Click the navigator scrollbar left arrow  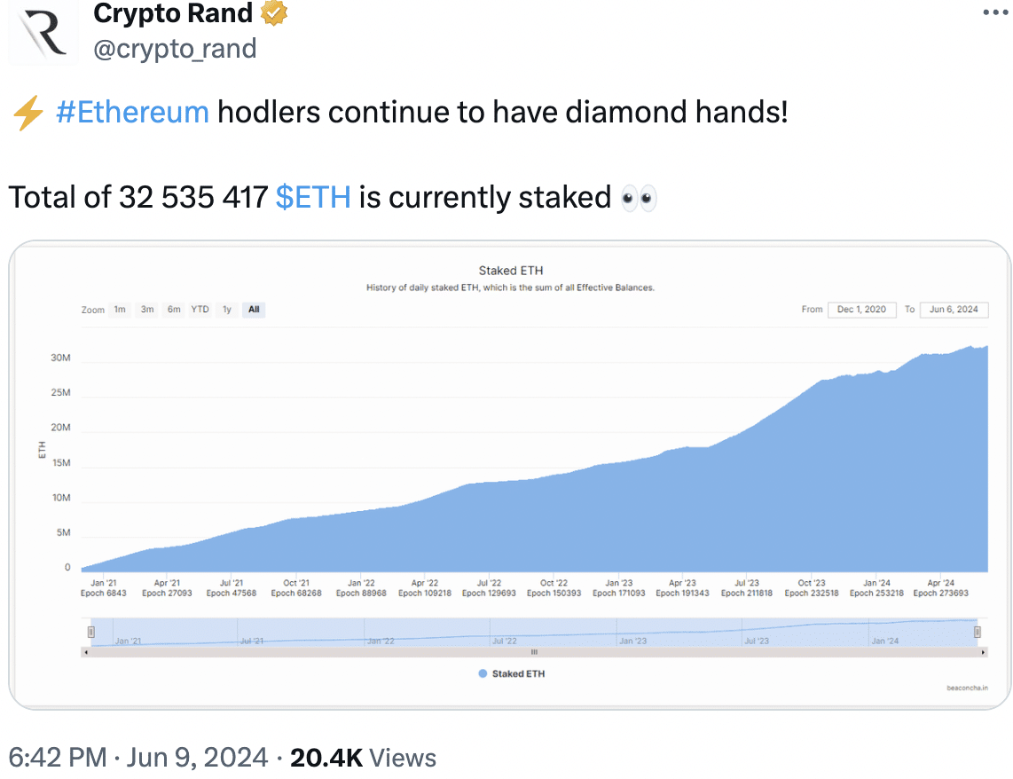86,652
